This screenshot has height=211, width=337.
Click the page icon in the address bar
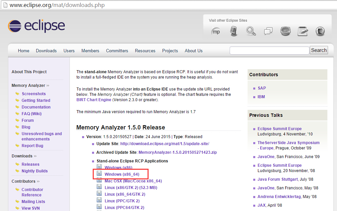coord(5,5)
